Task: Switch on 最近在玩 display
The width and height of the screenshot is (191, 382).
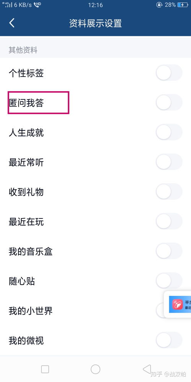Action: [169, 221]
